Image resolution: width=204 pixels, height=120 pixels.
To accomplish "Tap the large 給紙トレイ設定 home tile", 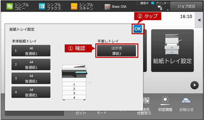I will click(x=172, y=50).
